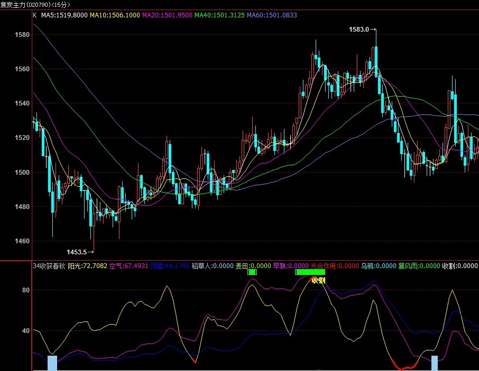Click the 80 level indicator axis label
Image resolution: width=479 pixels, height=371 pixels.
point(26,290)
